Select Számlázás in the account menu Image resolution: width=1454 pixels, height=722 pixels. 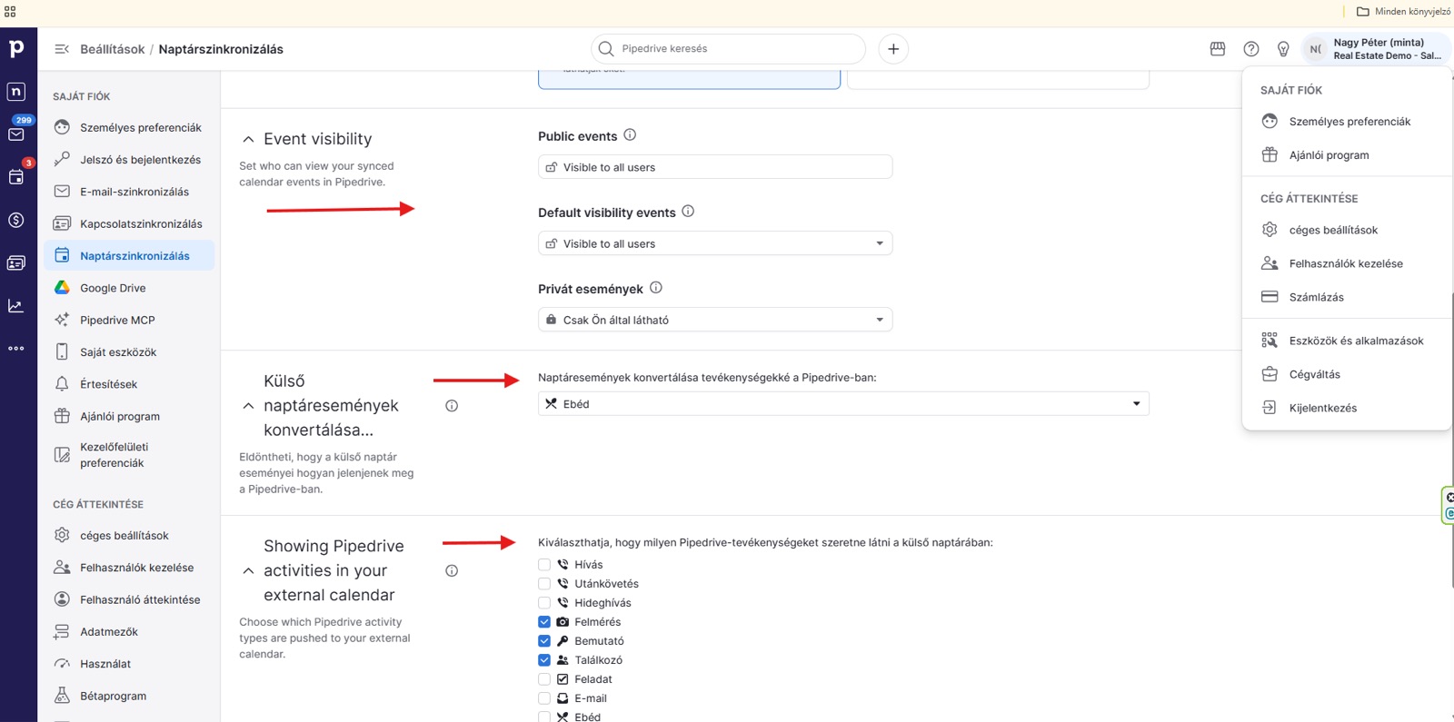click(1346, 297)
